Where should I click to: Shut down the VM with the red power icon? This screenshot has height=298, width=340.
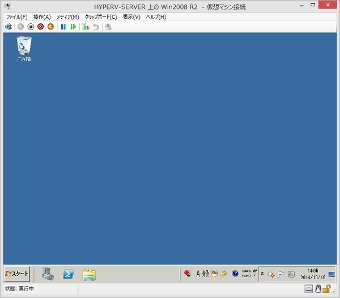click(x=41, y=27)
